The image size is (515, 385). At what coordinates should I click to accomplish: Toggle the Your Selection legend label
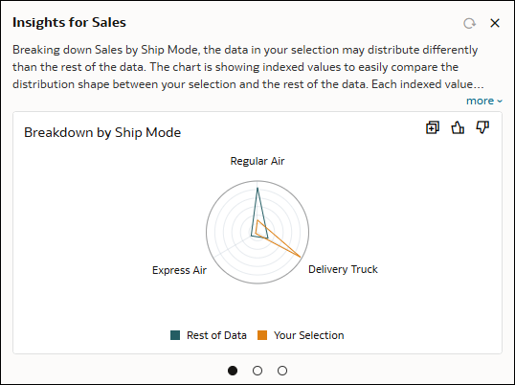(309, 335)
